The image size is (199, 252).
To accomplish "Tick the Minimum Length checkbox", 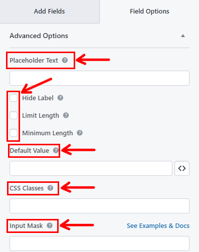I will 14,133.
